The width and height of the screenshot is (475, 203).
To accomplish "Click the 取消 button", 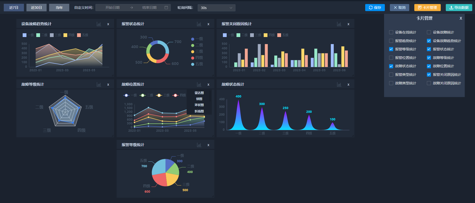I will pos(399,8).
